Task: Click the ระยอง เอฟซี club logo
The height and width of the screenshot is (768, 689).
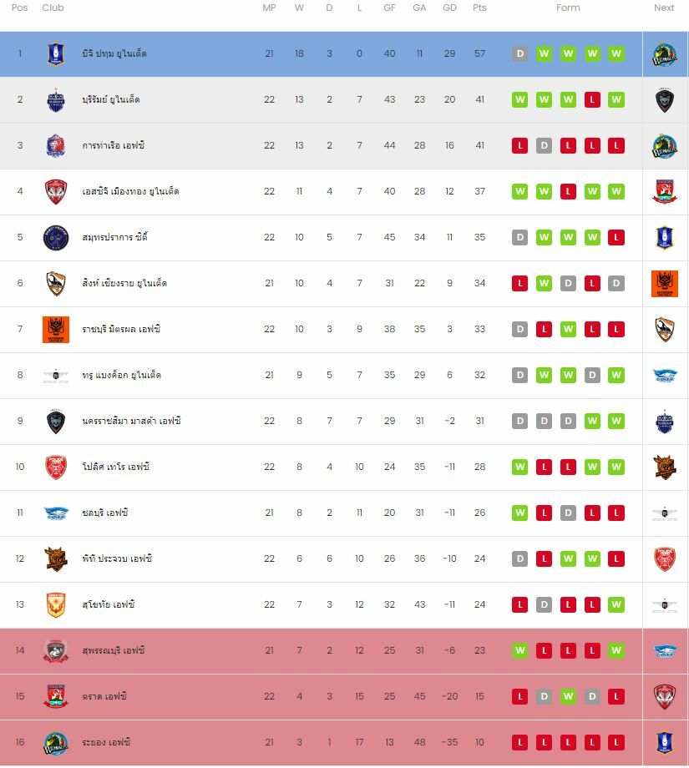Action: pos(56,743)
